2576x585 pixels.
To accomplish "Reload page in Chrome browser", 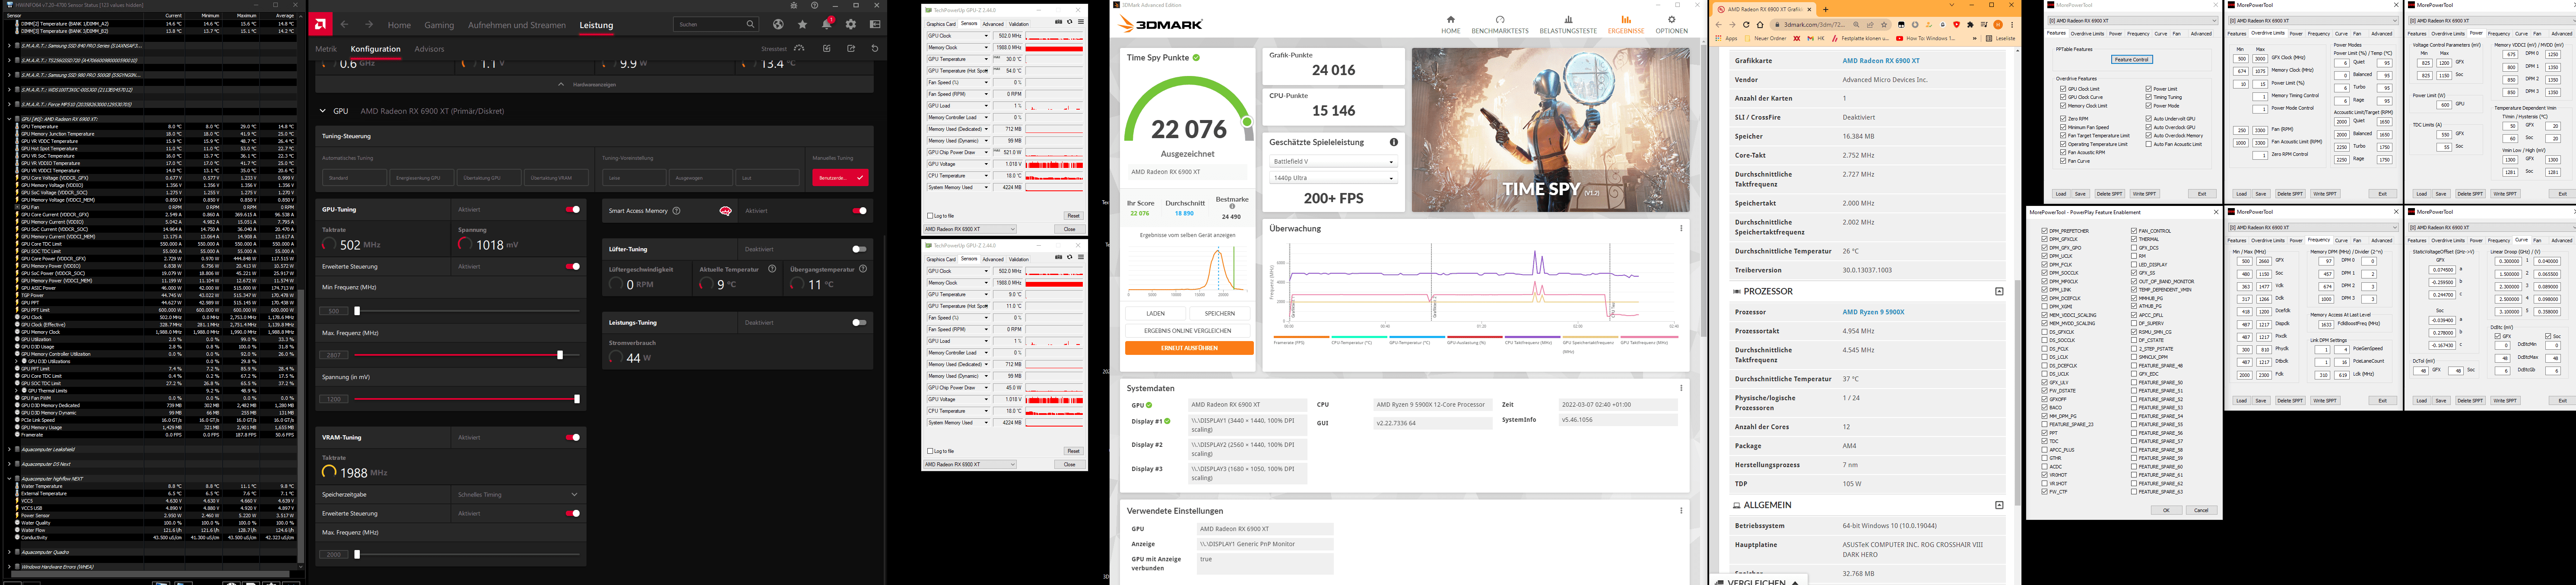I will (x=1746, y=24).
